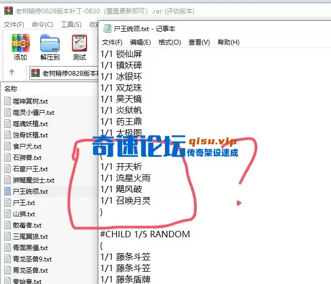Image resolution: width=331 pixels, height=284 pixels.
Task: Click the up-one-level arrow in WinRAR
Action: pyautogui.click(x=12, y=72)
